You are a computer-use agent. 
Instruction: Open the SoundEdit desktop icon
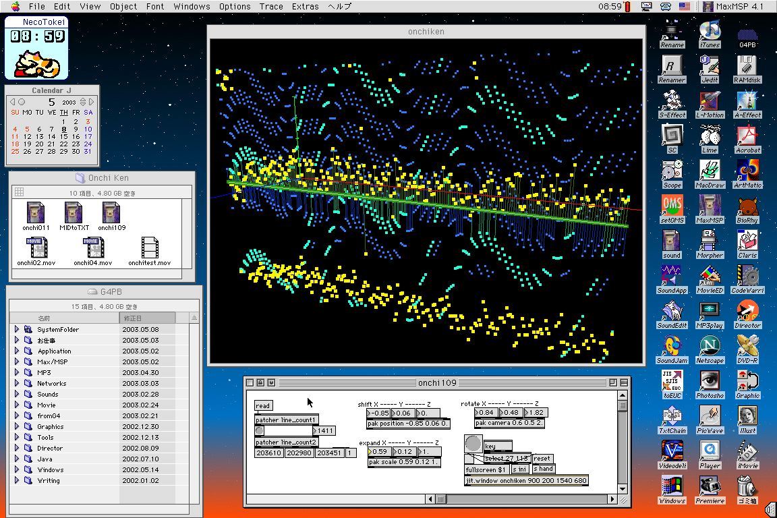672,311
